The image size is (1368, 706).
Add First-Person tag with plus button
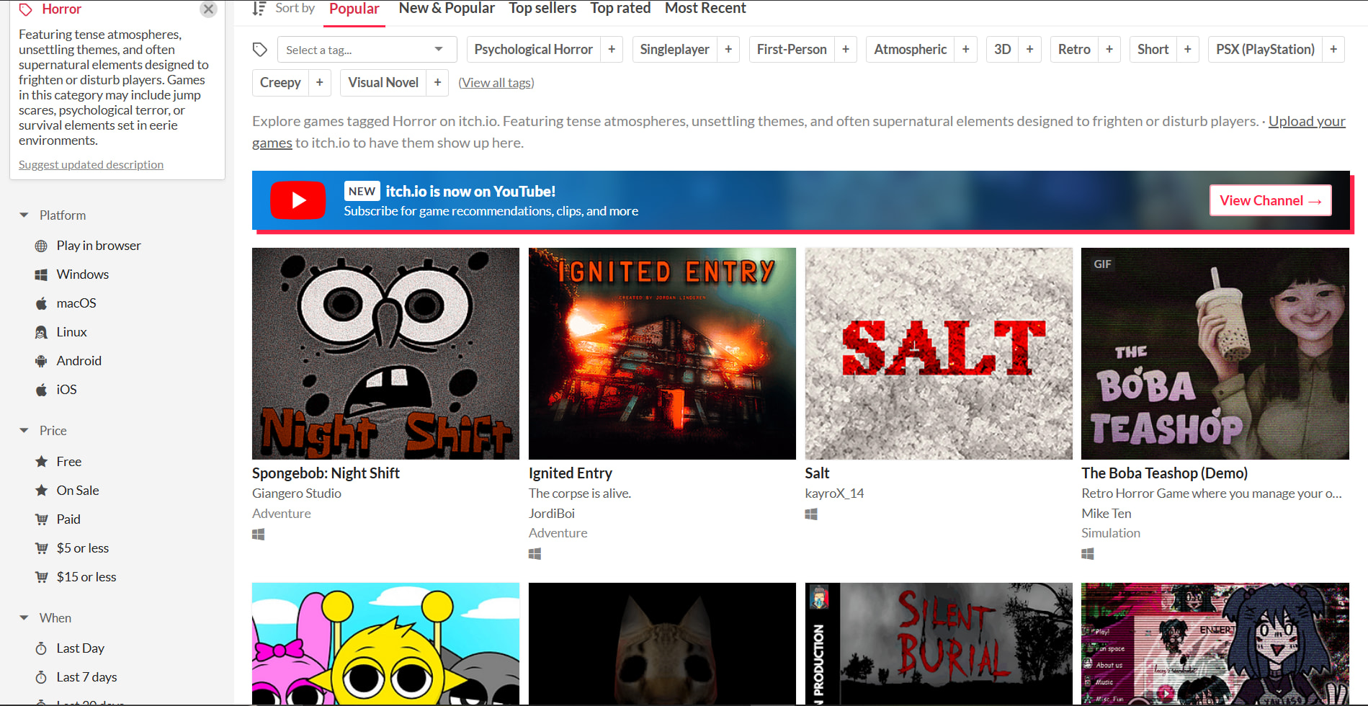846,49
